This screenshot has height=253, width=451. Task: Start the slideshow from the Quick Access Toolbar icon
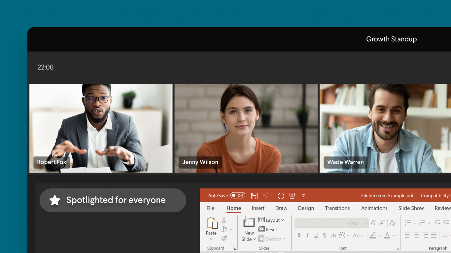[x=292, y=196]
